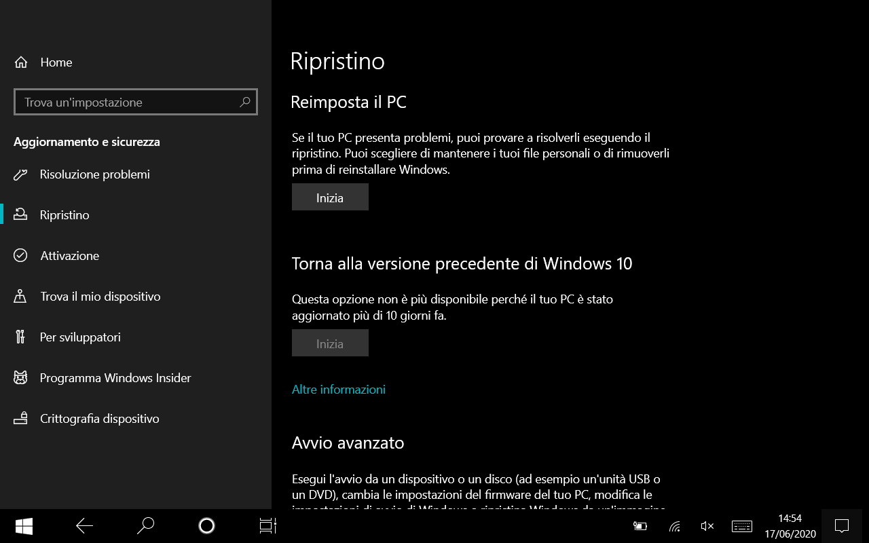
Task: Click the wrench icon for Risoluzione problemi
Action: [20, 174]
